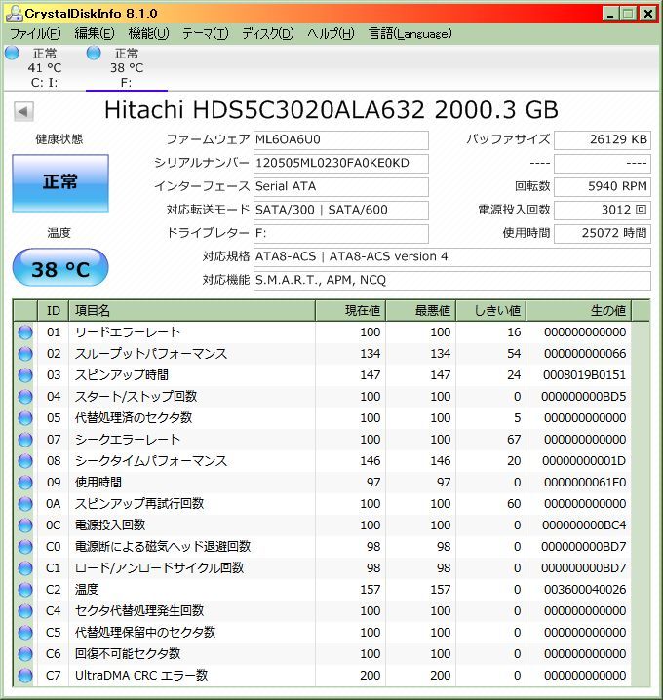Click the 正常 health status button
663x700 pixels.
click(x=60, y=183)
